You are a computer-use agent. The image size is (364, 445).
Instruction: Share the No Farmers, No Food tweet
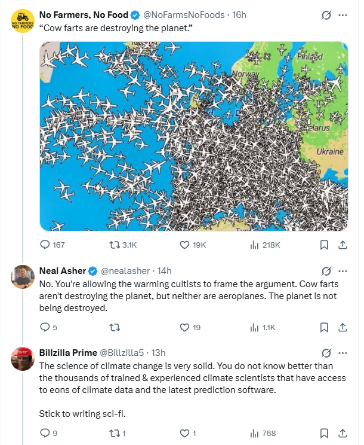[343, 245]
